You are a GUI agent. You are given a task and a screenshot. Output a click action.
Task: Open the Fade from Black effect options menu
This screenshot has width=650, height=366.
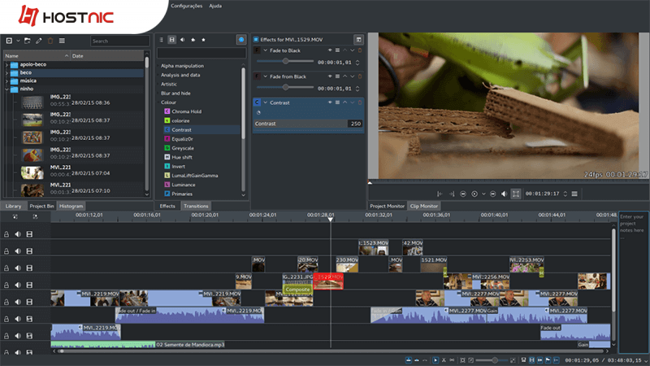coord(337,76)
